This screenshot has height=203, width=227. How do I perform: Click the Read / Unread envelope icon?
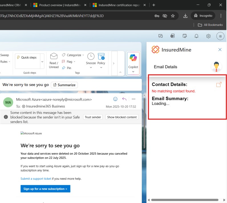54,56
